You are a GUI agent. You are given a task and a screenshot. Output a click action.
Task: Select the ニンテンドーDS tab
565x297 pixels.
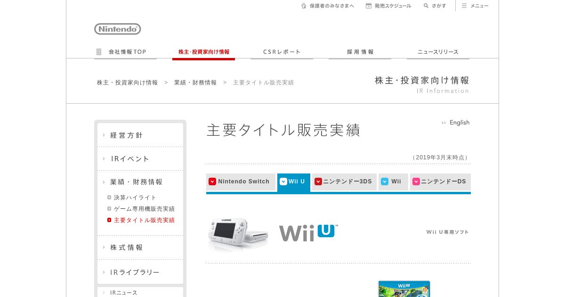click(440, 181)
